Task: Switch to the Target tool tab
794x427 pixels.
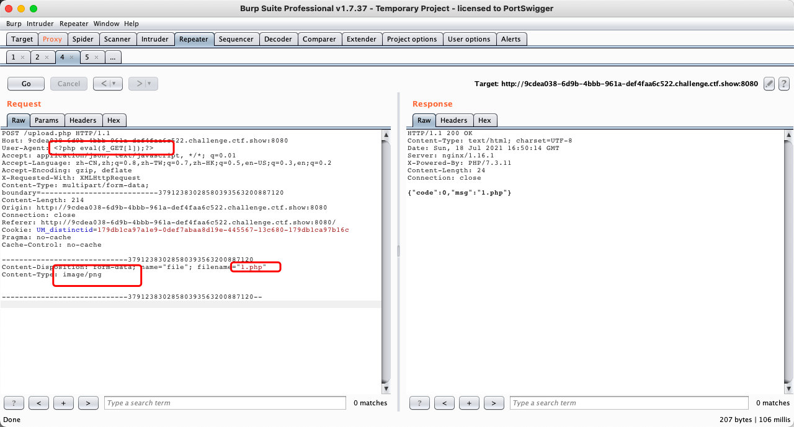Action: [x=22, y=39]
